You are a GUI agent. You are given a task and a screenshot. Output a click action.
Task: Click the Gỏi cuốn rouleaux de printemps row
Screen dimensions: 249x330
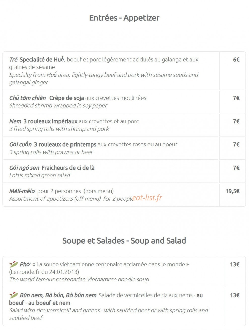point(111,148)
